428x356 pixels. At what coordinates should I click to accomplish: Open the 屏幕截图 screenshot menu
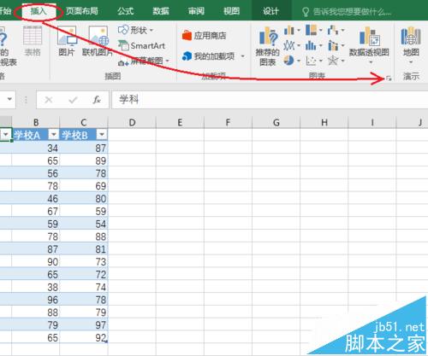(x=144, y=61)
